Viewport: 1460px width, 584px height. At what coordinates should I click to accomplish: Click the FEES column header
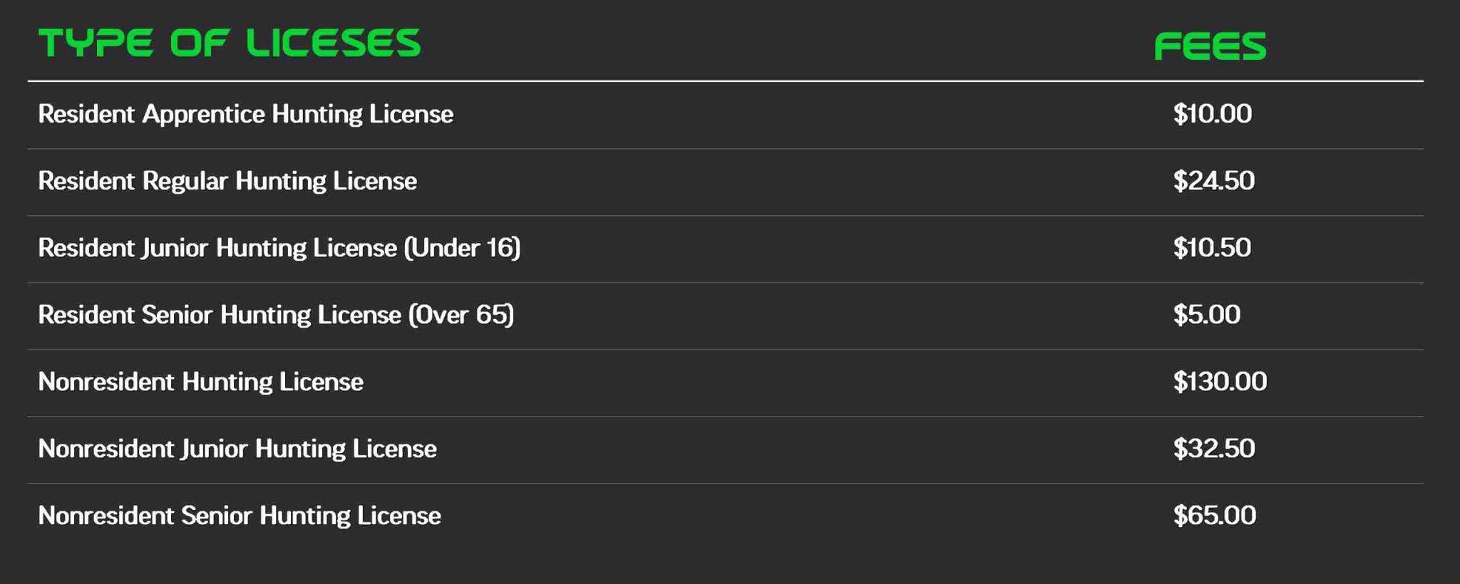[x=1210, y=46]
